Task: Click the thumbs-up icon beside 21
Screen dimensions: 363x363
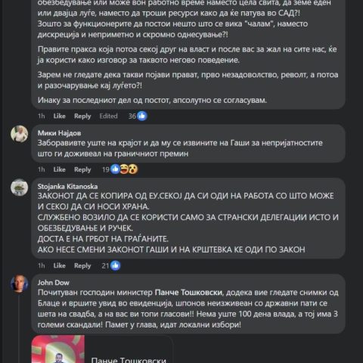Action: (x=116, y=265)
